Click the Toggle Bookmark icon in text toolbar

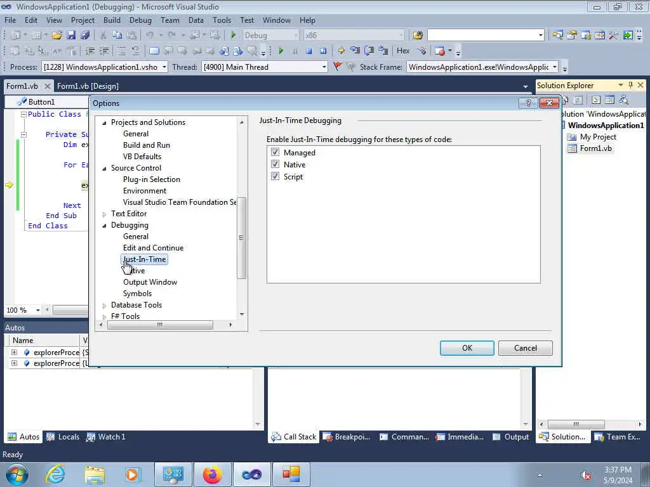coord(154,51)
